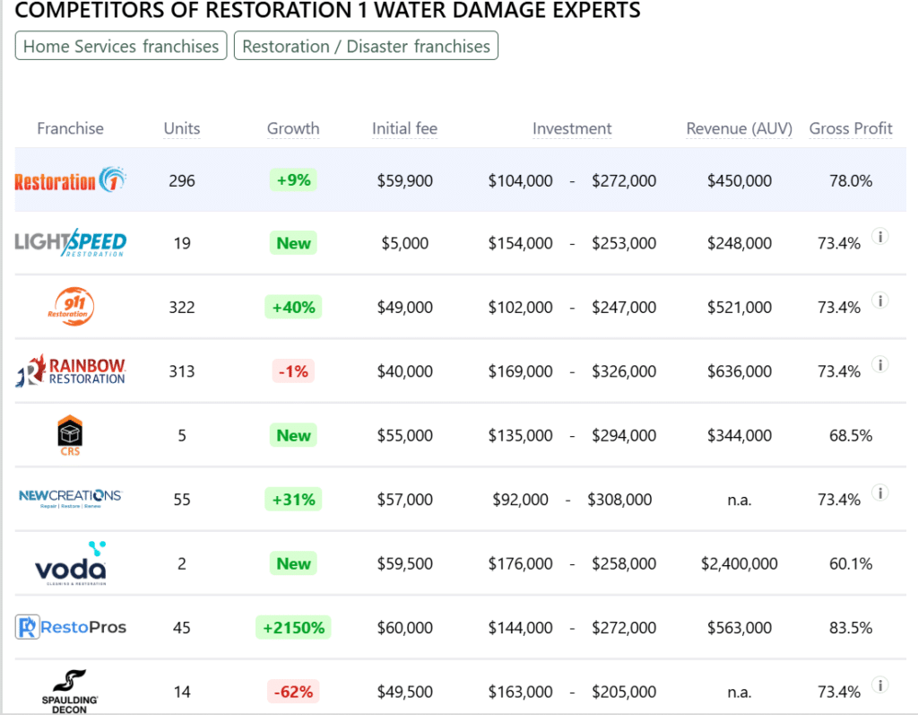Sort by Gross Profit column header
Image resolution: width=918 pixels, height=715 pixels.
click(x=851, y=128)
